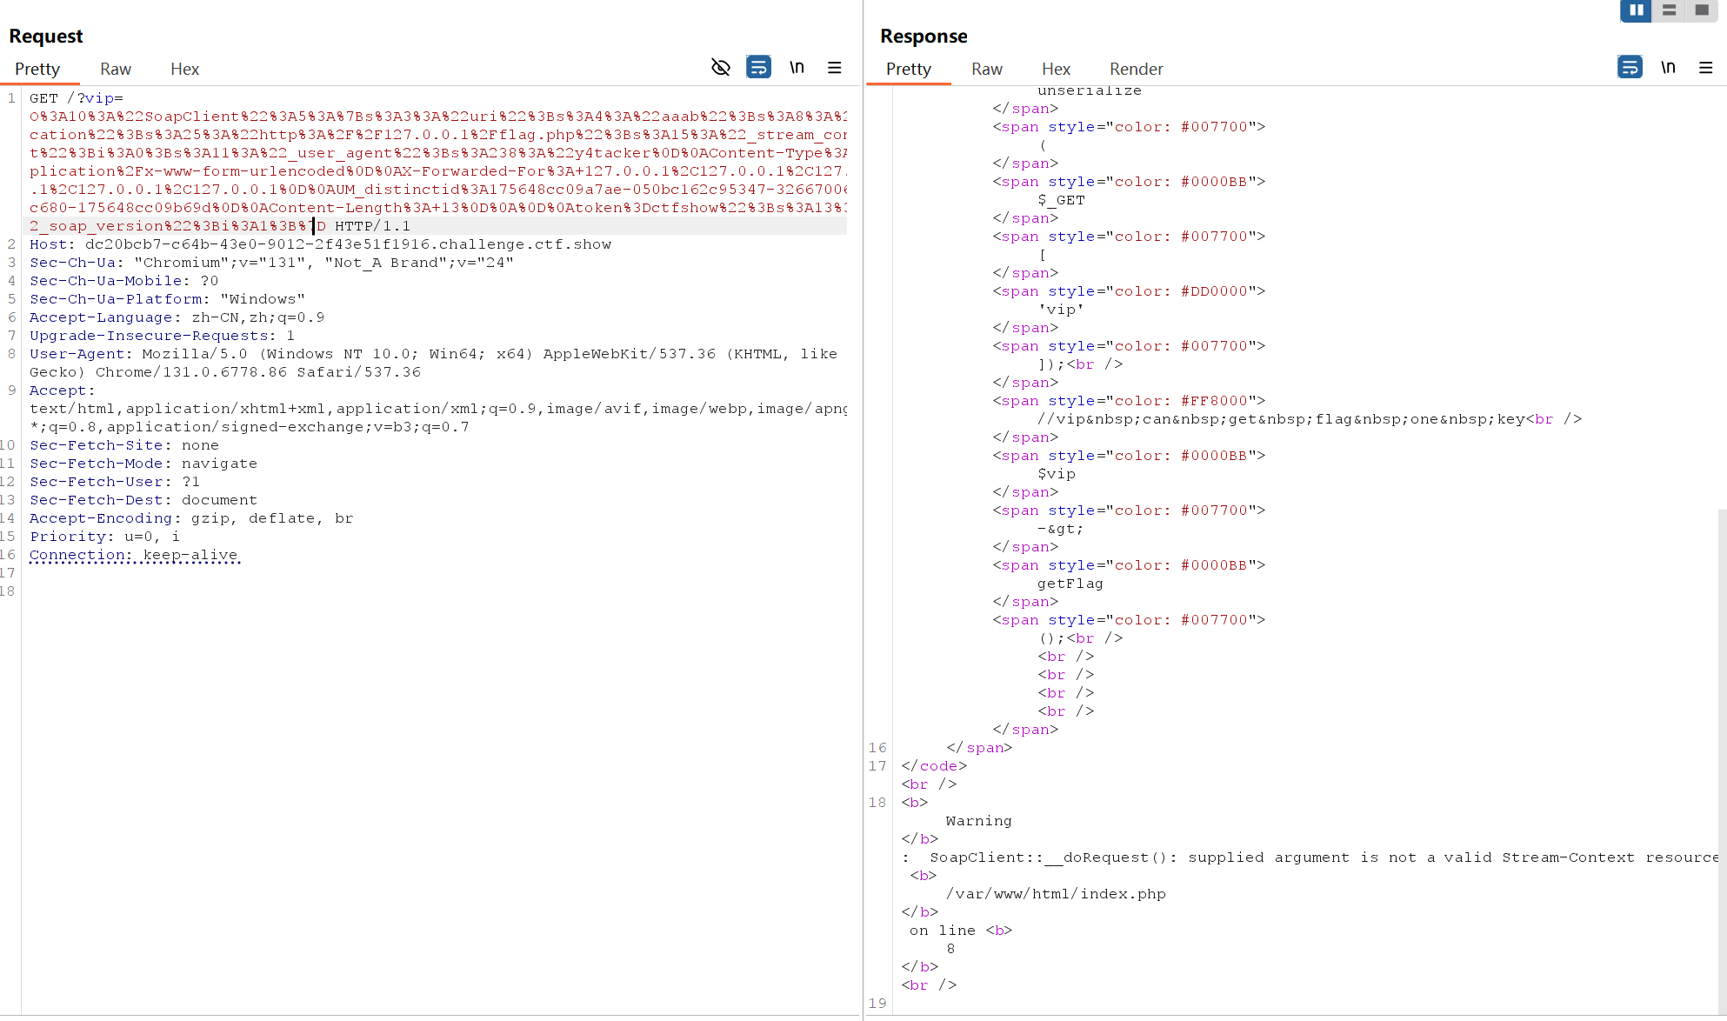Click the stop square icon at top right
The width and height of the screenshot is (1727, 1021).
coord(1702,11)
